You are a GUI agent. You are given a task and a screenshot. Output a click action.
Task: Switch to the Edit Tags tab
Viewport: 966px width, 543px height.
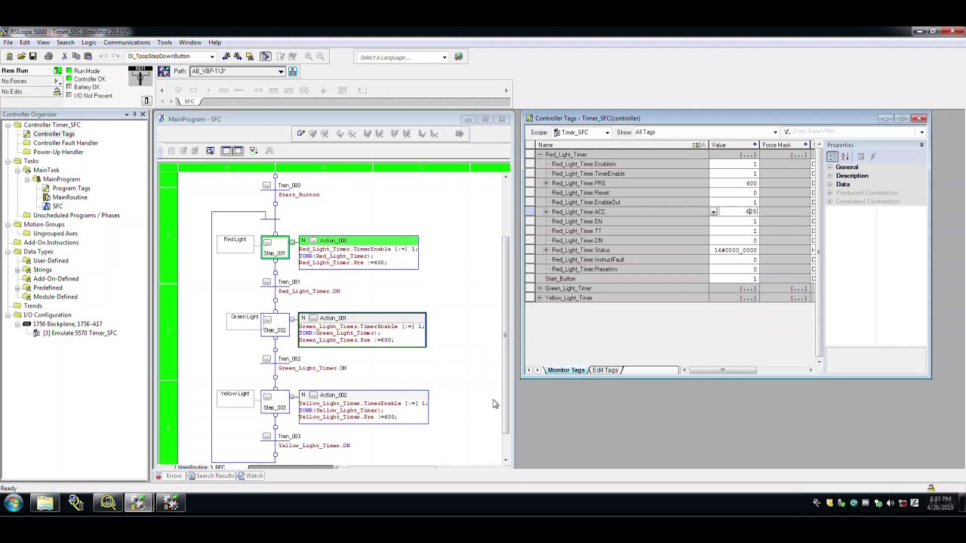pos(605,370)
